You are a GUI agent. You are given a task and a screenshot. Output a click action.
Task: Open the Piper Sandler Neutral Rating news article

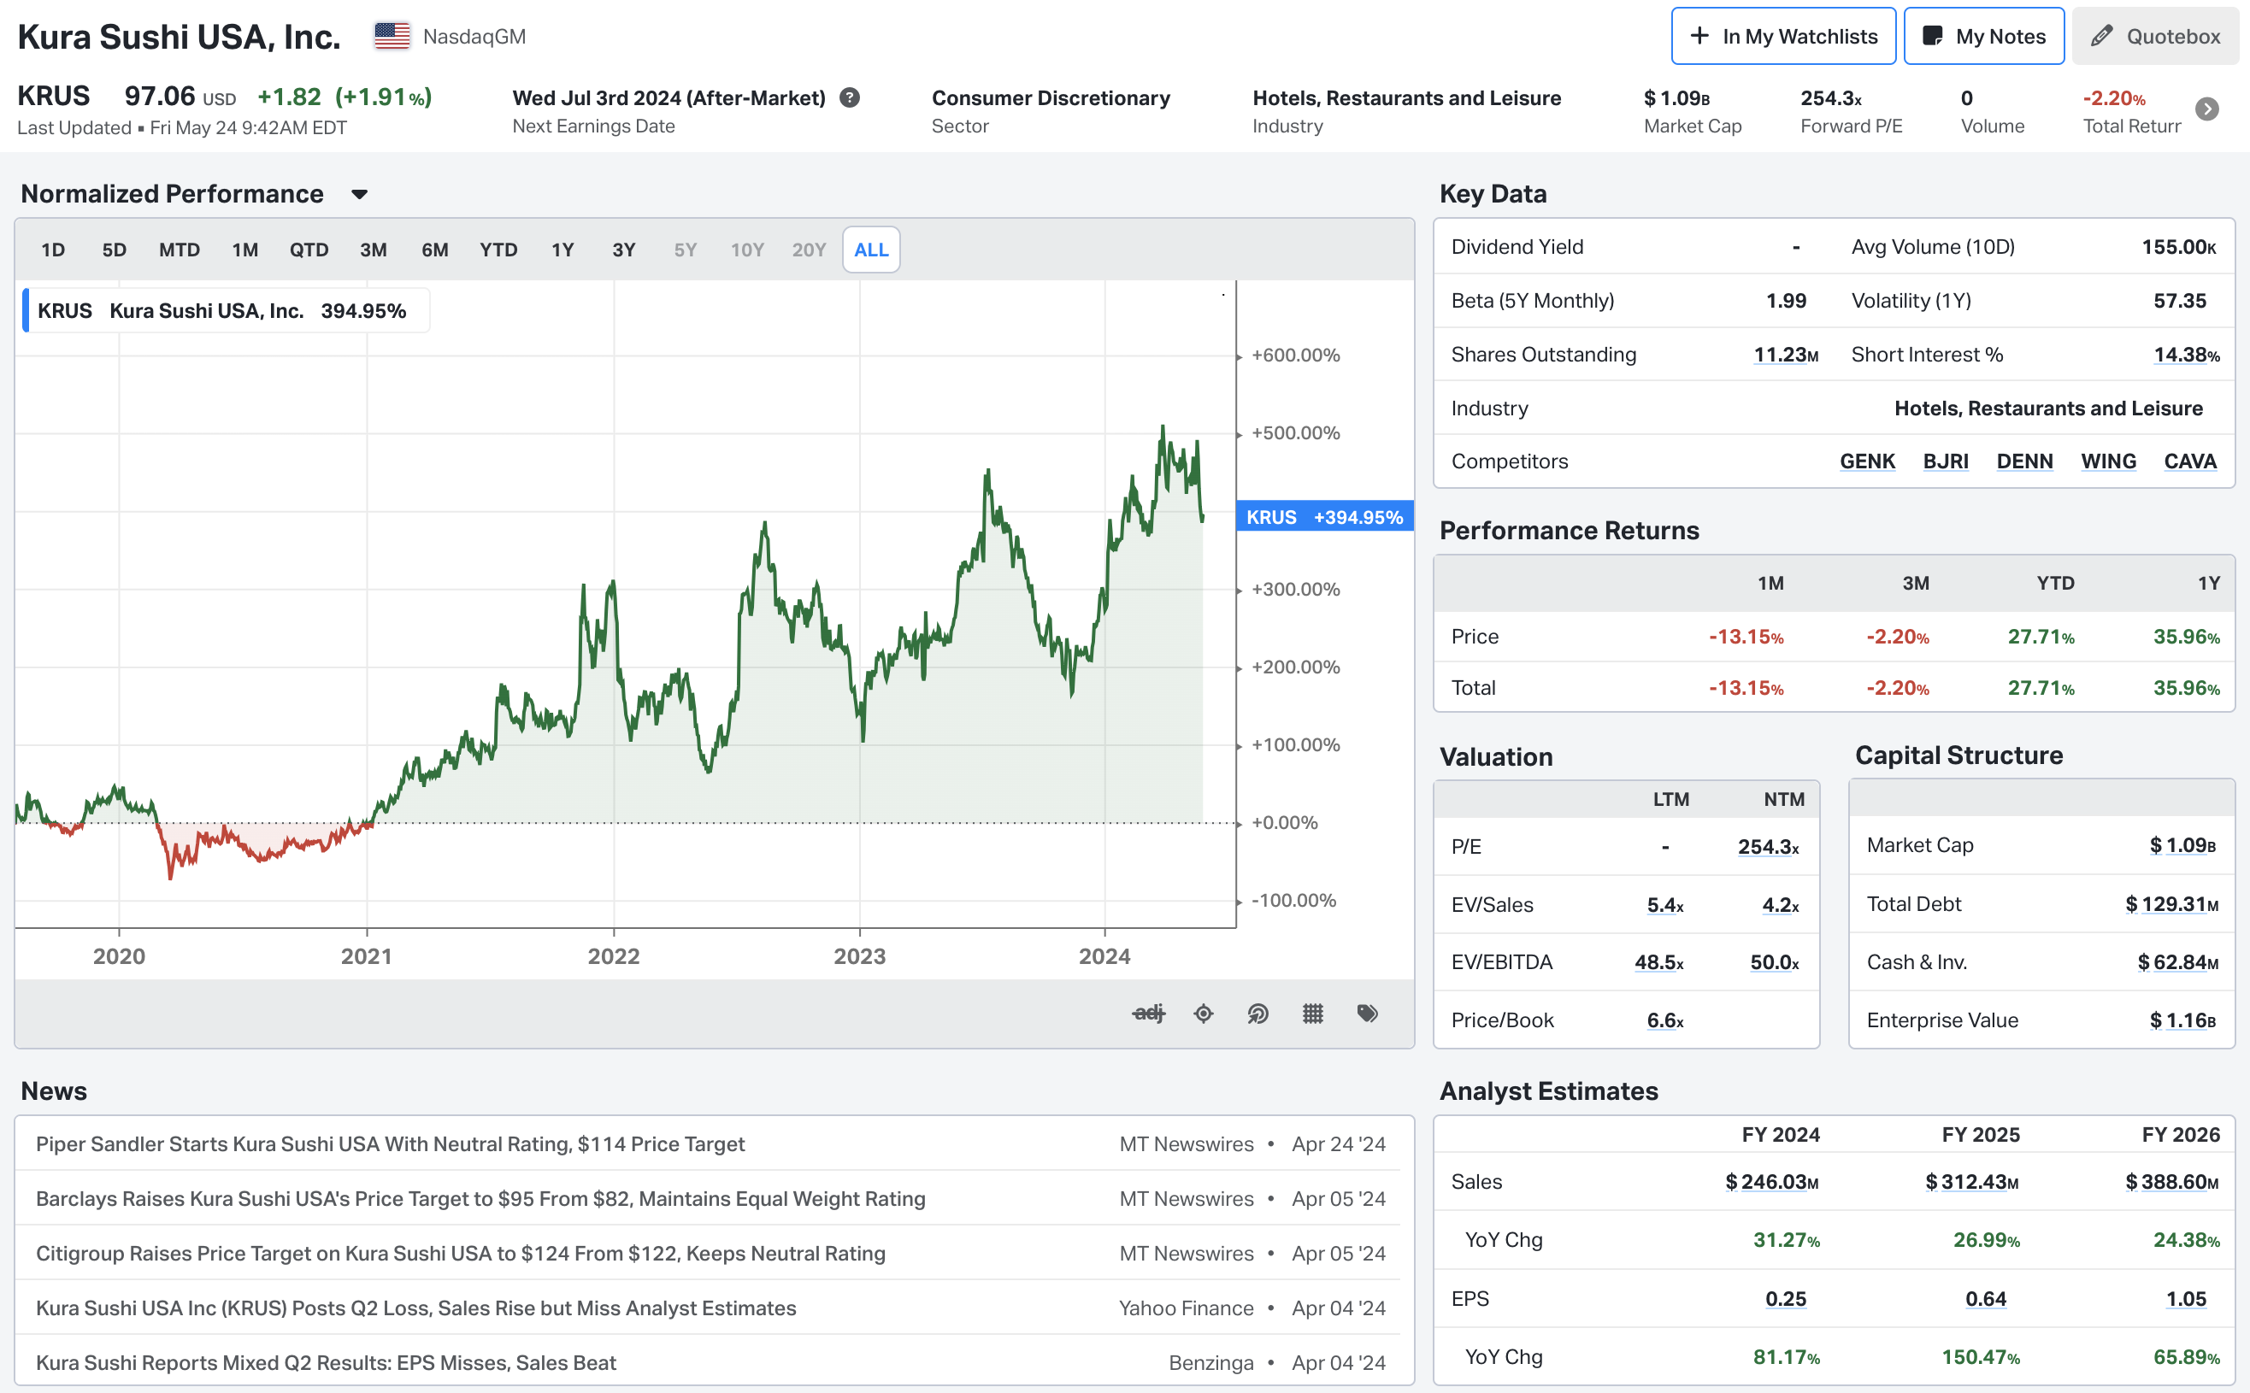point(390,1144)
